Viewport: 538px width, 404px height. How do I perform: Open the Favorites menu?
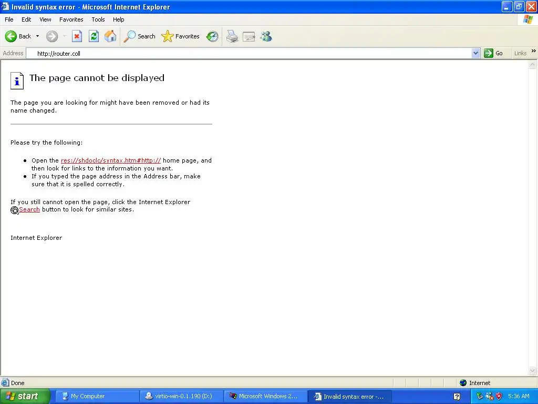tap(71, 19)
